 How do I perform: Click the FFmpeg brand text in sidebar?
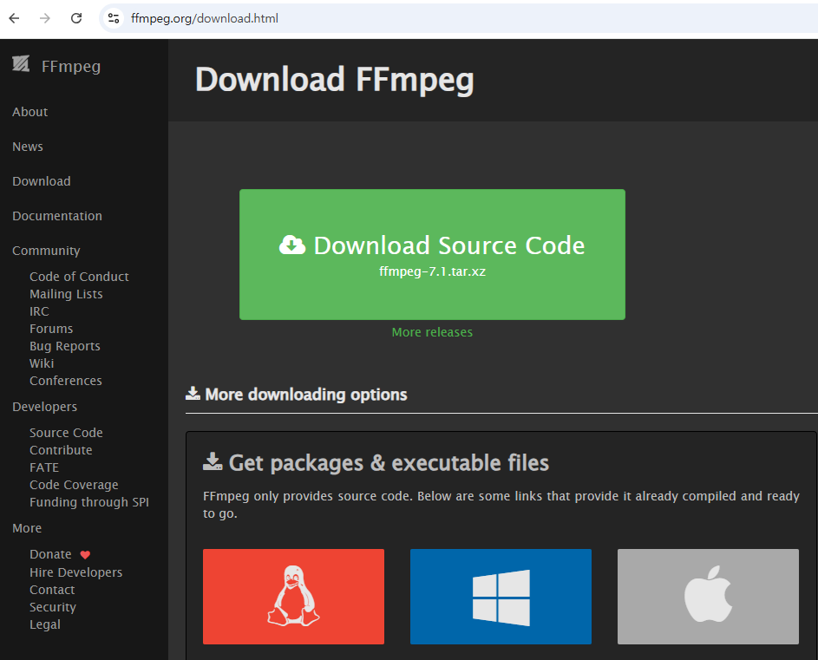(x=71, y=67)
